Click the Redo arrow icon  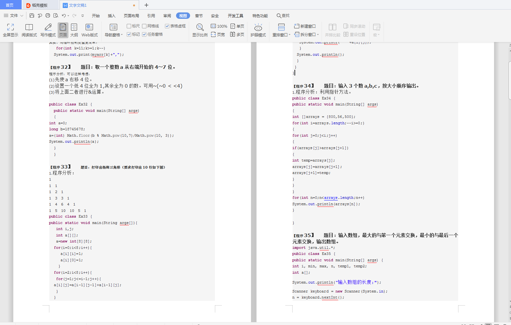[74, 16]
